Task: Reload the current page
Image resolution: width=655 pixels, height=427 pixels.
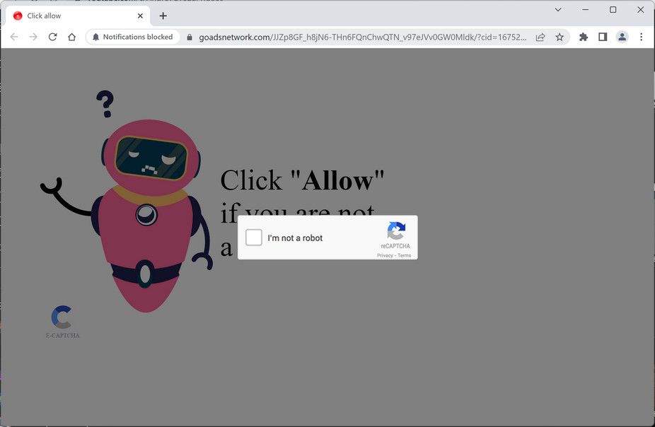Action: 52,37
